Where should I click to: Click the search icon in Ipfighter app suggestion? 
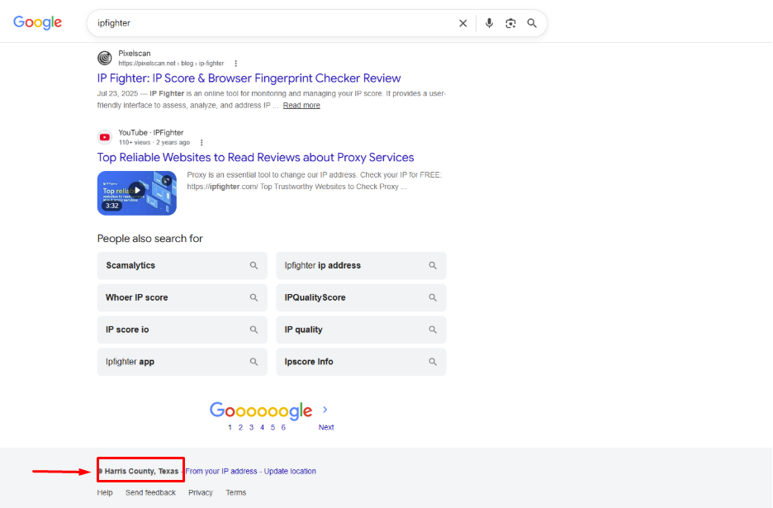click(254, 362)
